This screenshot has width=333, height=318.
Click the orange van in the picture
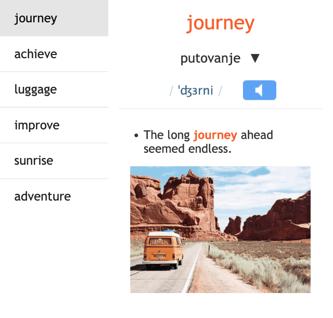coord(163,250)
